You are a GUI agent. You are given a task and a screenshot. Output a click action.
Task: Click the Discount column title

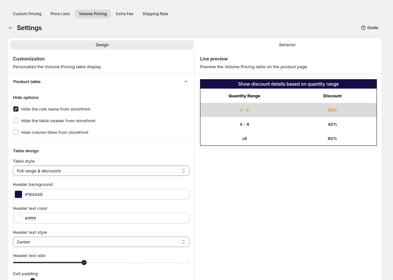click(x=332, y=96)
